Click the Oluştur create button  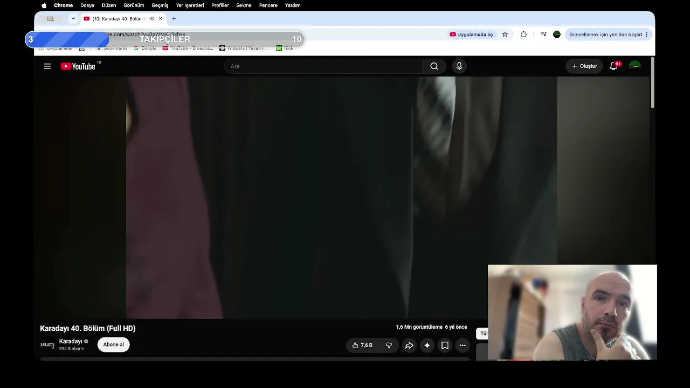pos(584,66)
